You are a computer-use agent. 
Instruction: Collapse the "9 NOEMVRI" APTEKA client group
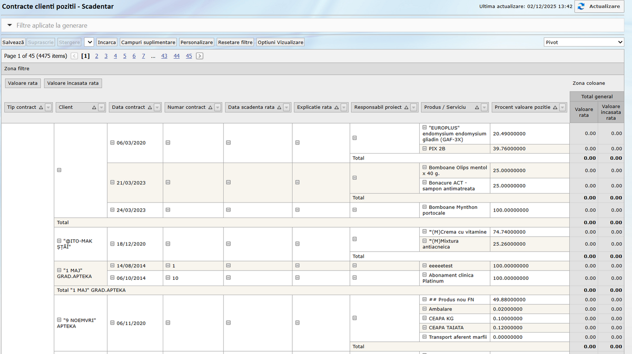point(60,320)
